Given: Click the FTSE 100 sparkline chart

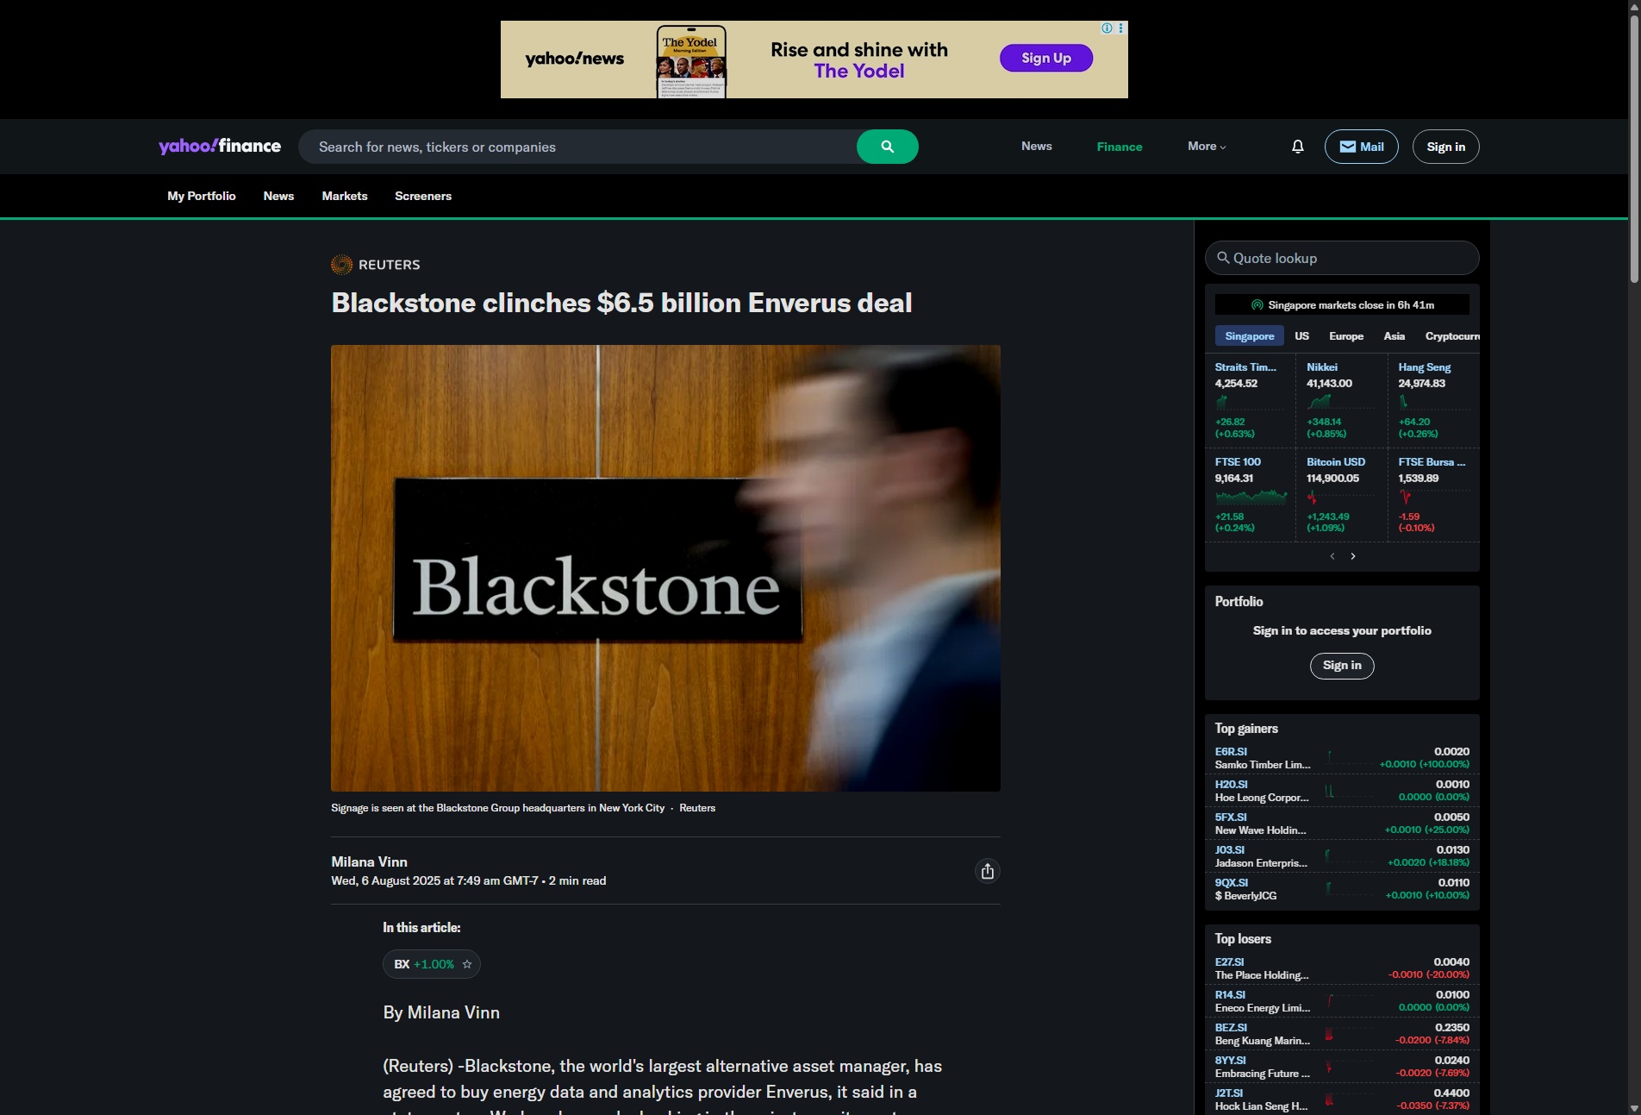Looking at the screenshot, I should point(1251,497).
